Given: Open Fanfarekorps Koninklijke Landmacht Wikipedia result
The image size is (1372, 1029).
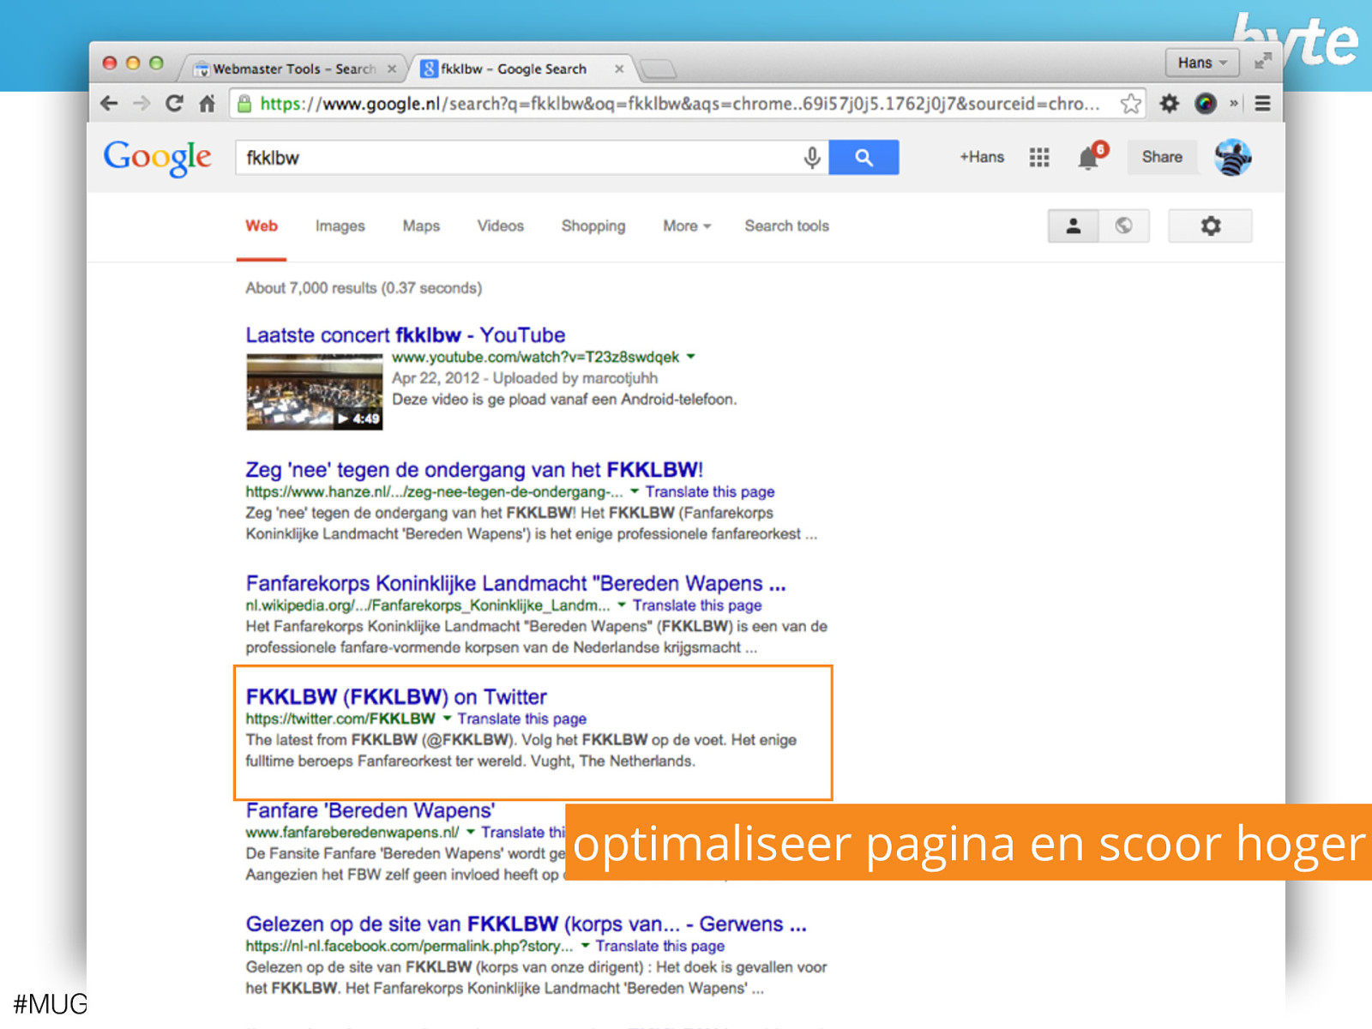Looking at the screenshot, I should (x=515, y=584).
